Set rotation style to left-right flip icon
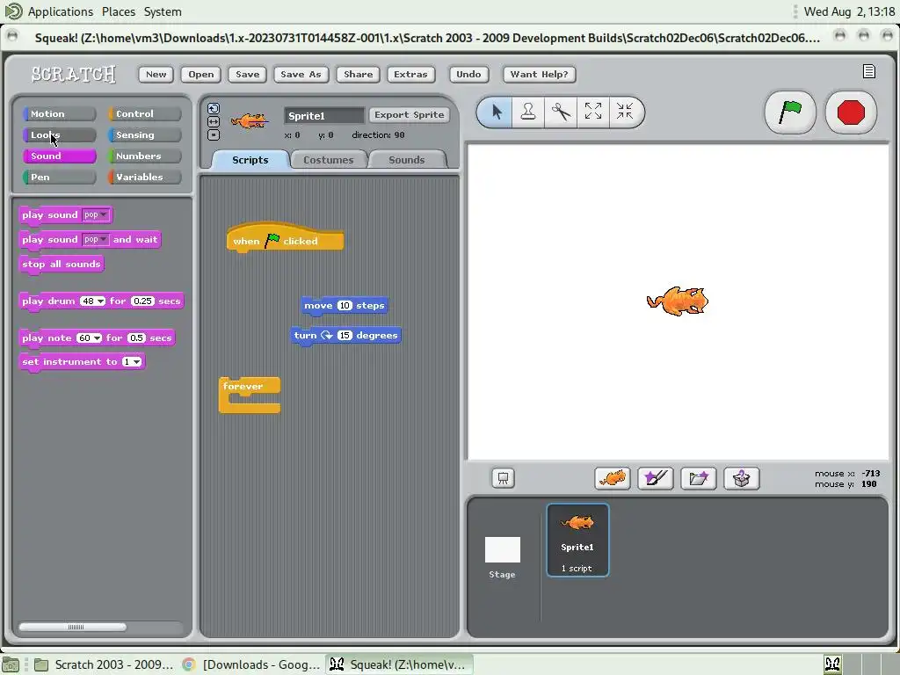This screenshot has width=900, height=675. coord(214,121)
